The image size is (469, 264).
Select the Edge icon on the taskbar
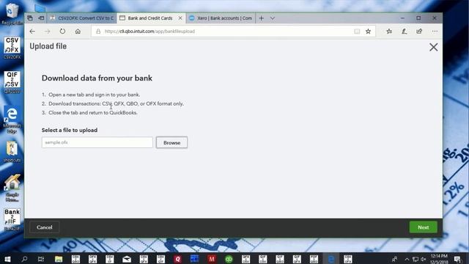click(330, 259)
